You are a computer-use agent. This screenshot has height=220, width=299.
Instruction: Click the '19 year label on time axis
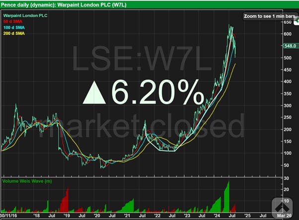point(67,216)
